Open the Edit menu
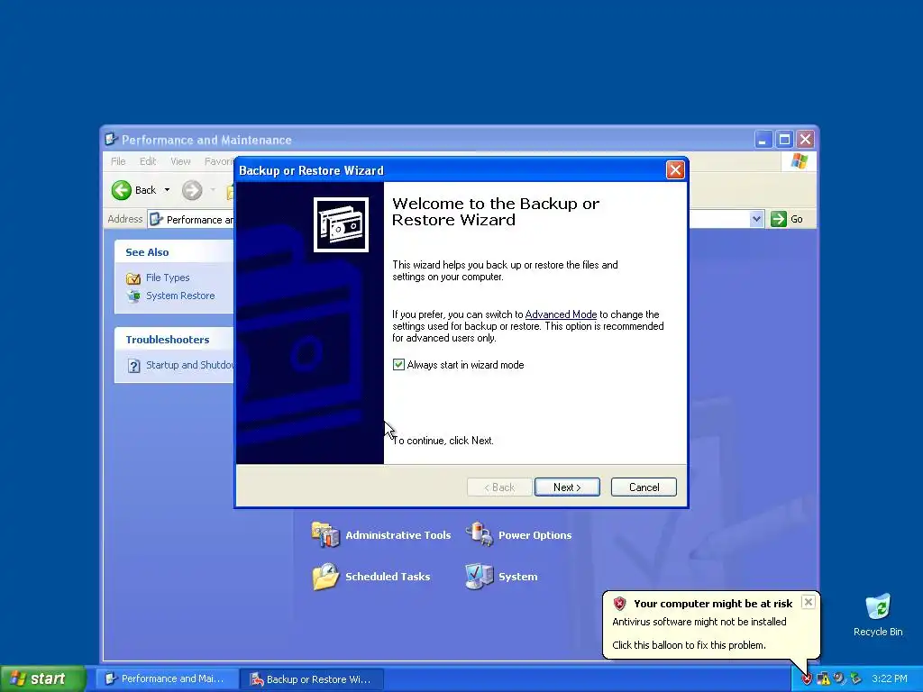Image resolution: width=923 pixels, height=692 pixels. coord(147,161)
